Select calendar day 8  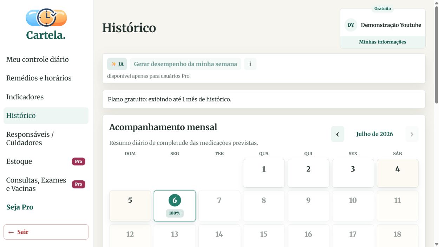(264, 206)
